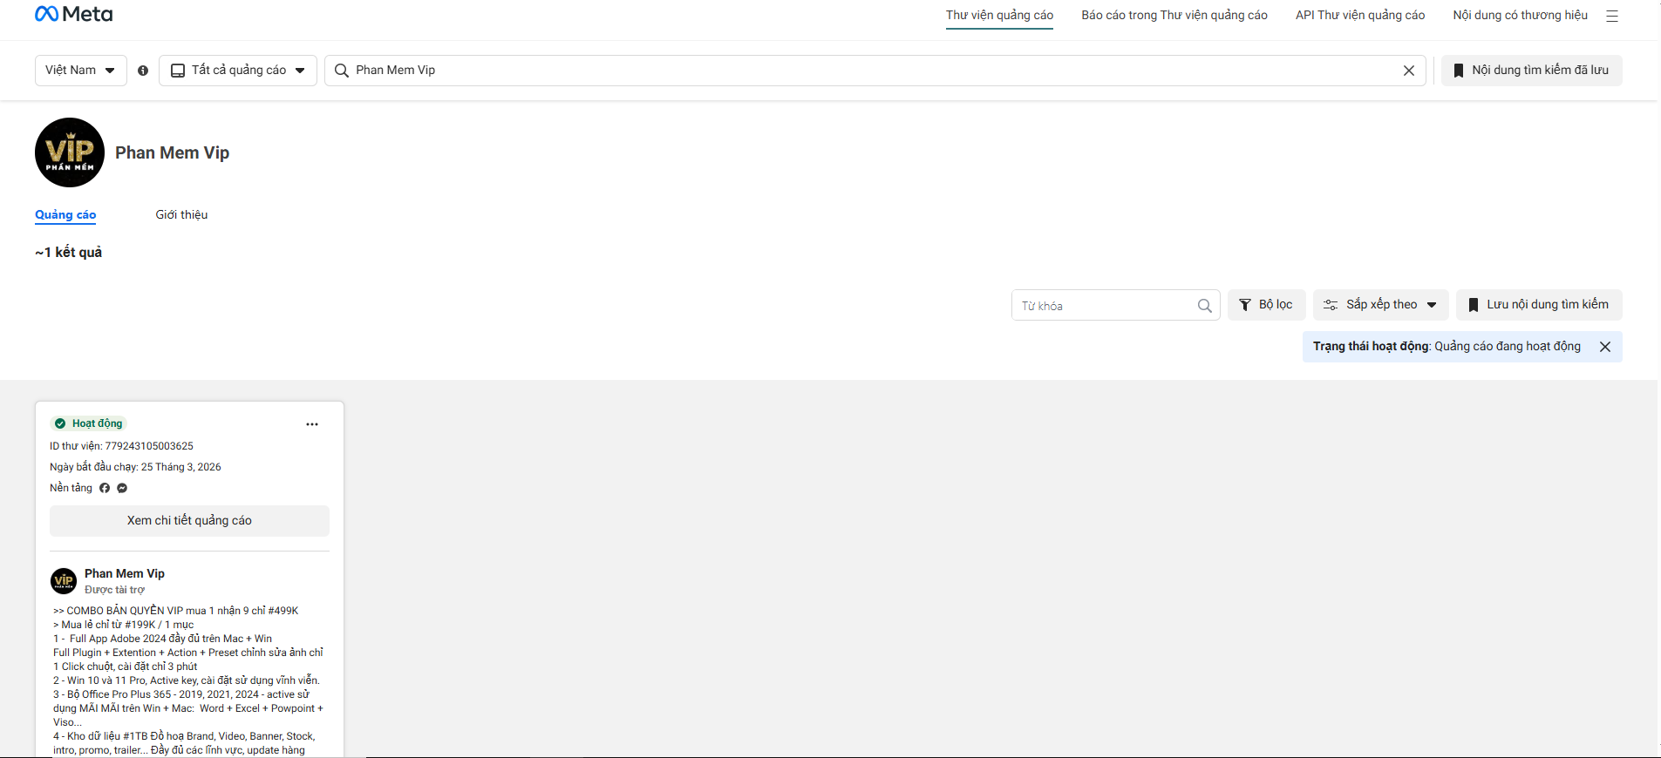Click Lưu nội dung tìm kiếm button

[x=1539, y=305]
